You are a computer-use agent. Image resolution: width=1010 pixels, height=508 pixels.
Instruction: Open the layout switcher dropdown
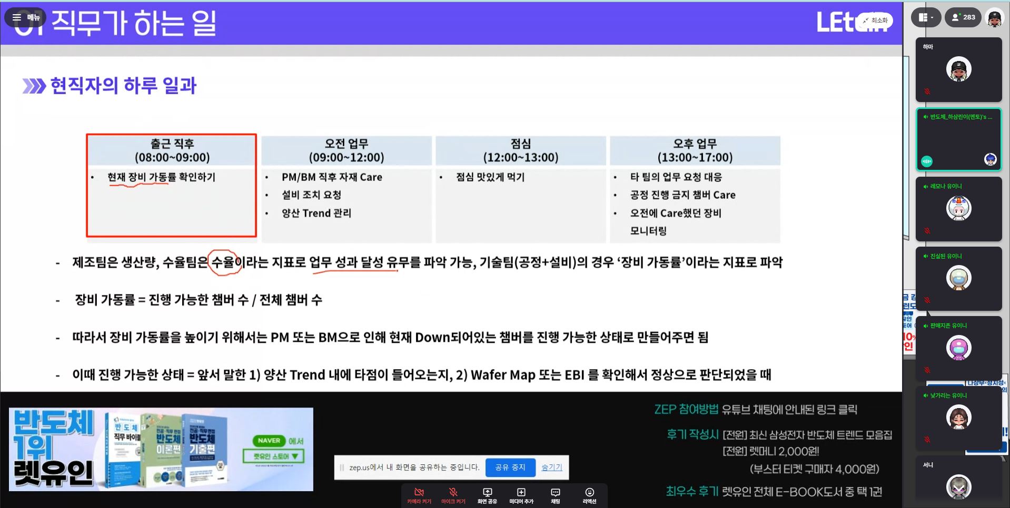925,17
